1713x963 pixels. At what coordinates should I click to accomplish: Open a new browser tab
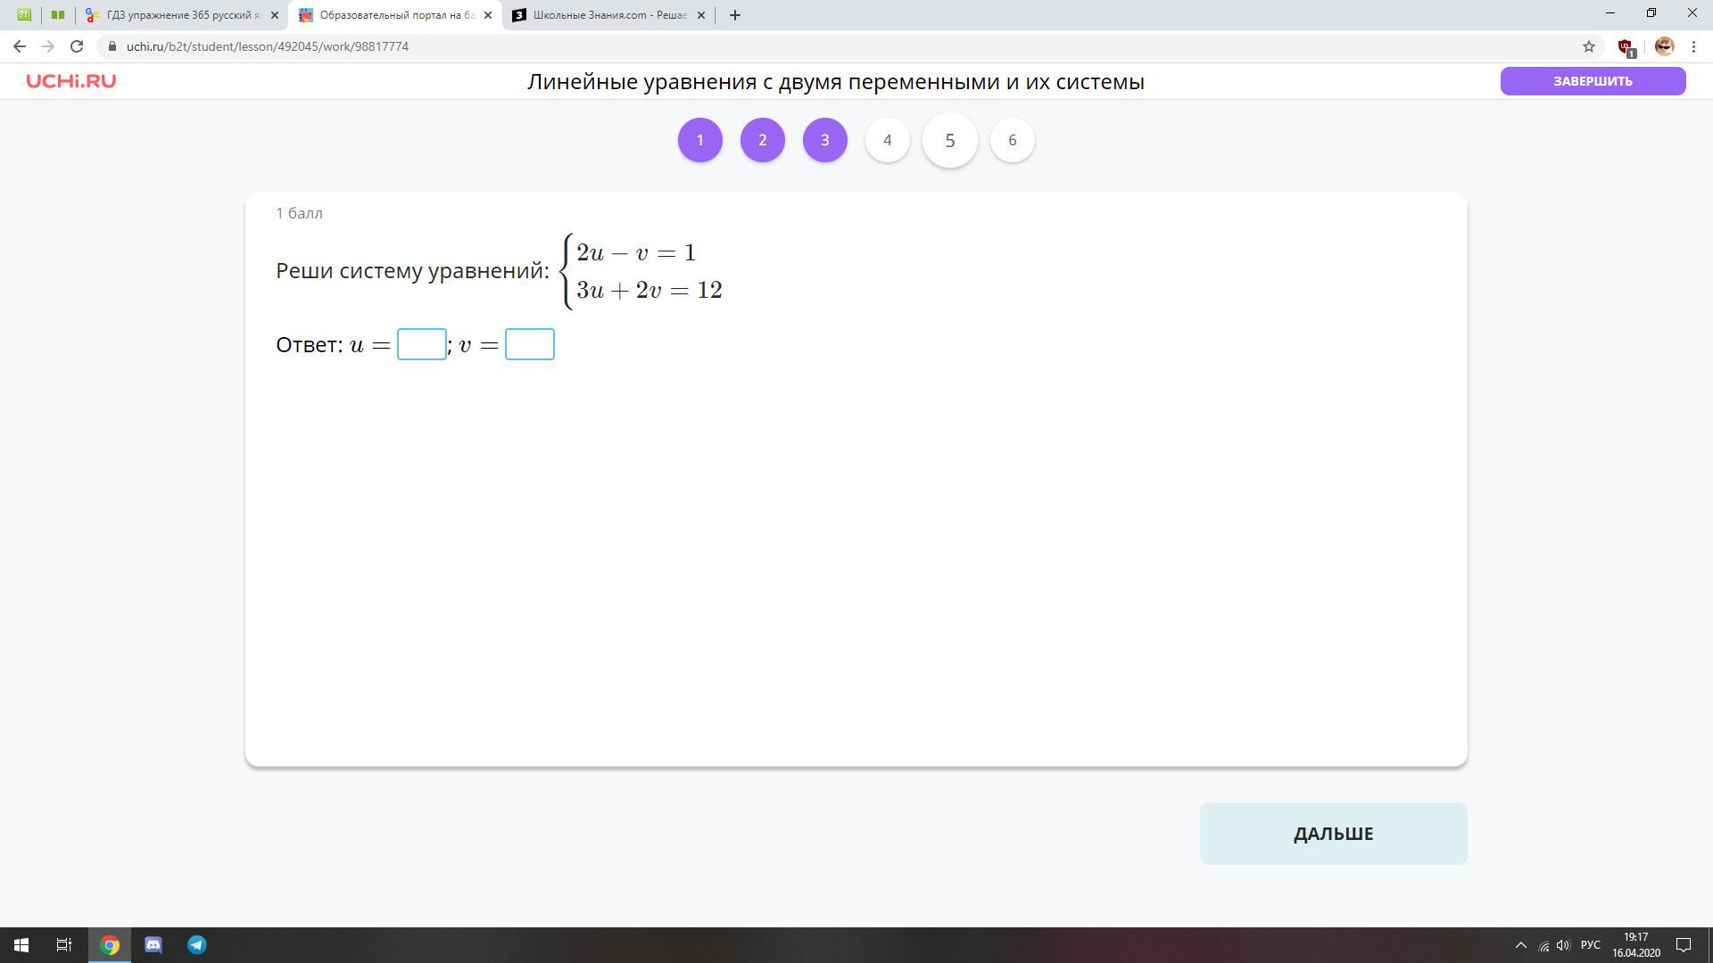[735, 15]
